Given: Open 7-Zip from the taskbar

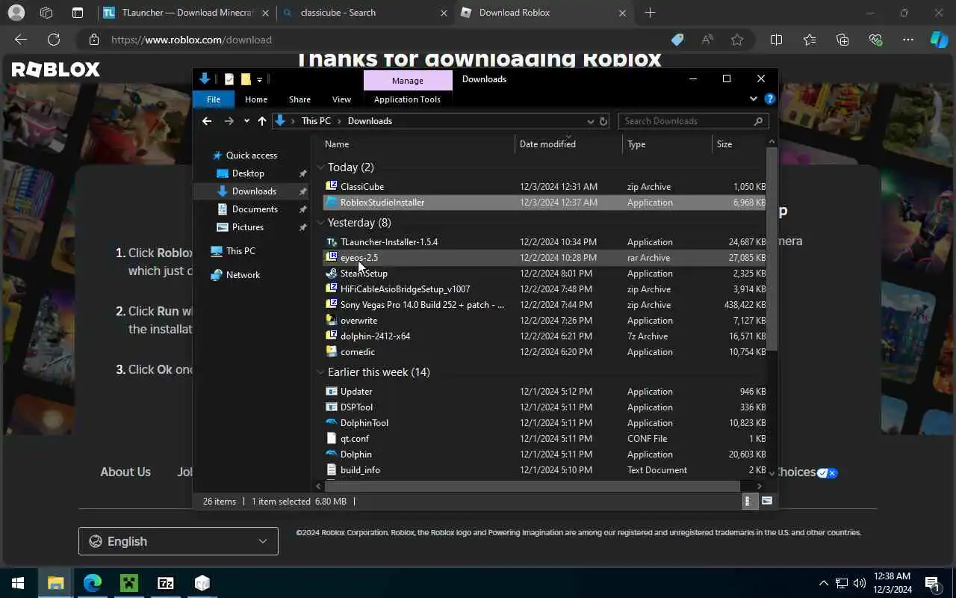Looking at the screenshot, I should 166,583.
